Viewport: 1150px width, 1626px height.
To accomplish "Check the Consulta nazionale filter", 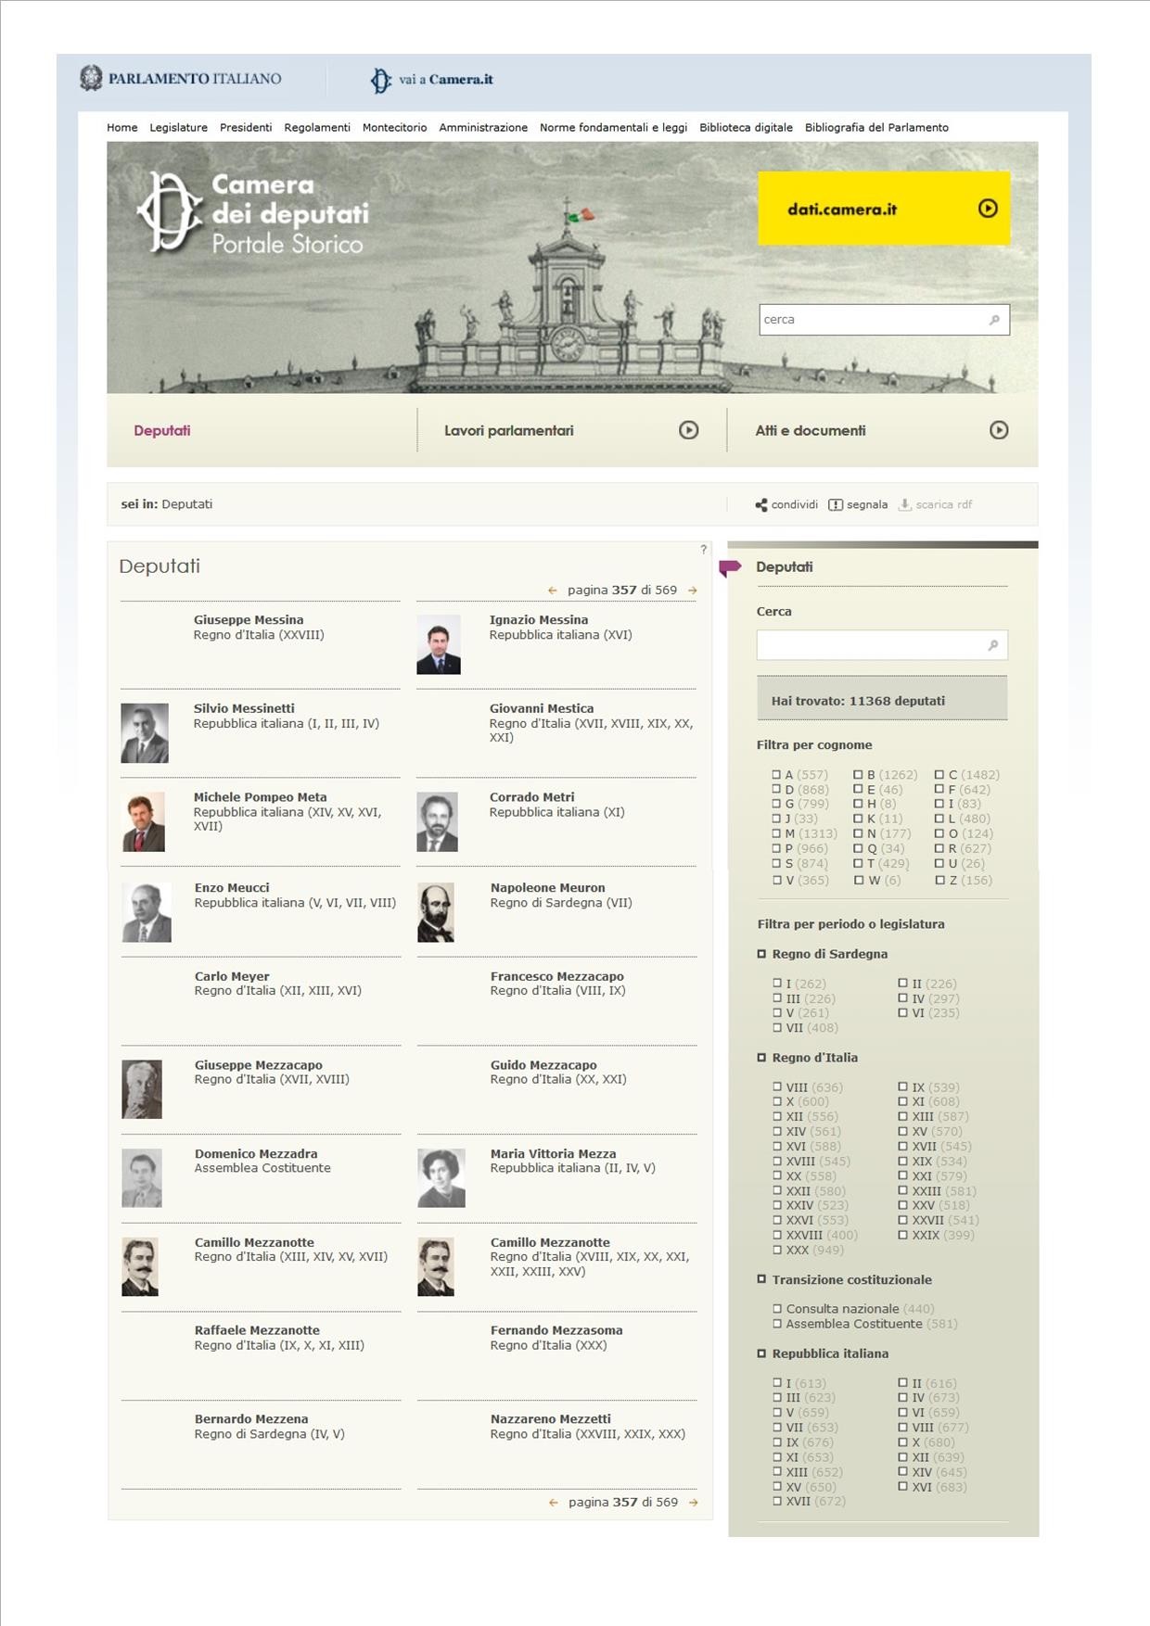I will click(x=777, y=1309).
